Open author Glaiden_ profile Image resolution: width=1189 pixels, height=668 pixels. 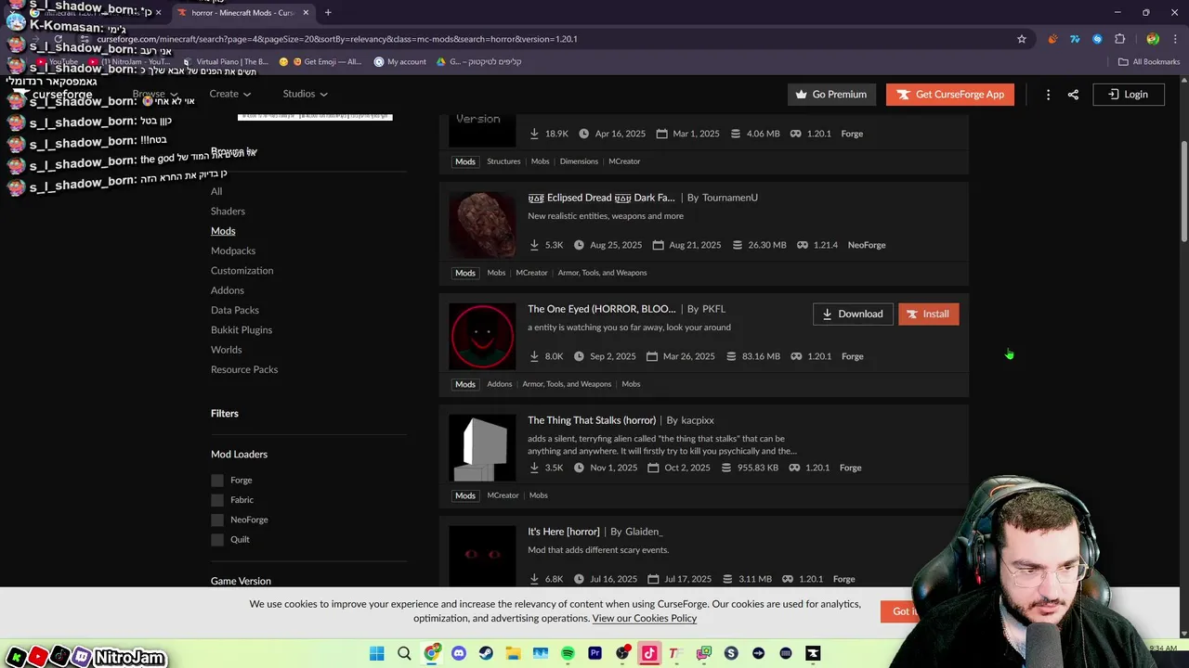(x=644, y=532)
